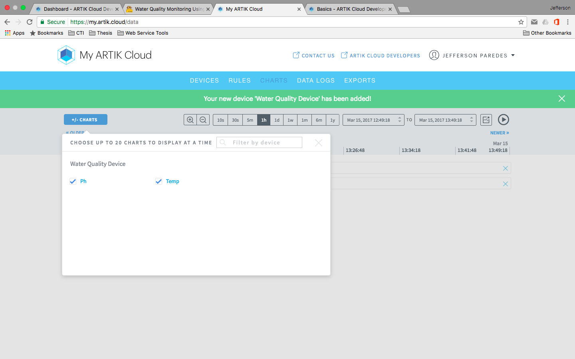Screen dimensions: 575x359
Task: Click the zoom in magnifier icon
Action: [x=190, y=120]
